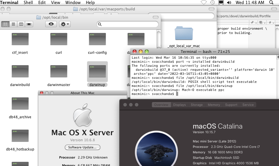Switch Finder to list view
The width and height of the screenshot is (279, 166).
(x=13, y=24)
